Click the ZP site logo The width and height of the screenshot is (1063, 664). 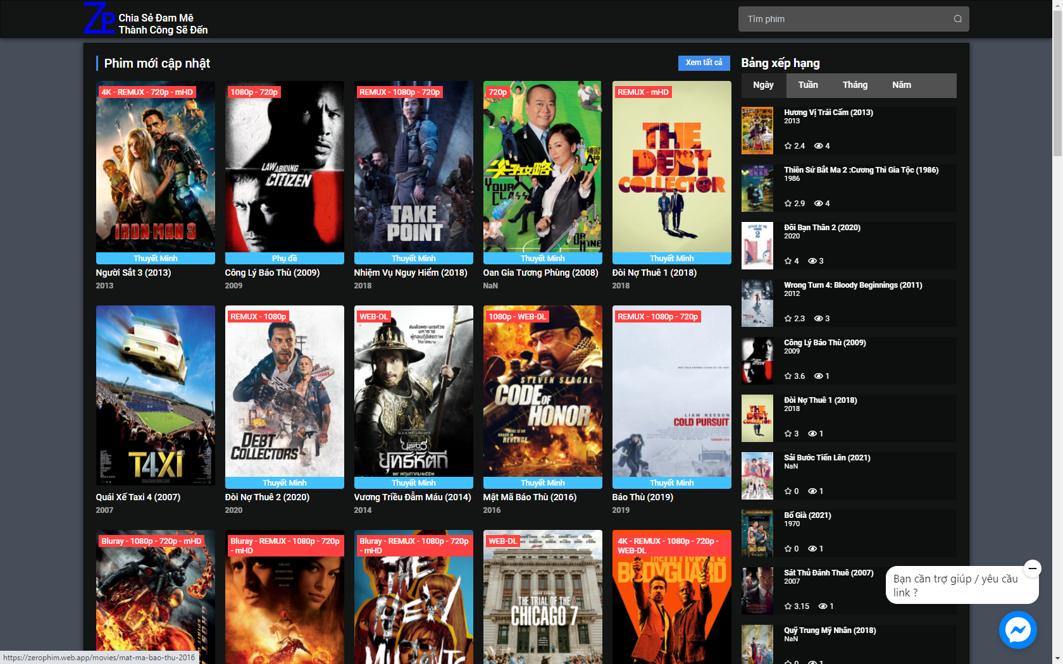pos(99,19)
